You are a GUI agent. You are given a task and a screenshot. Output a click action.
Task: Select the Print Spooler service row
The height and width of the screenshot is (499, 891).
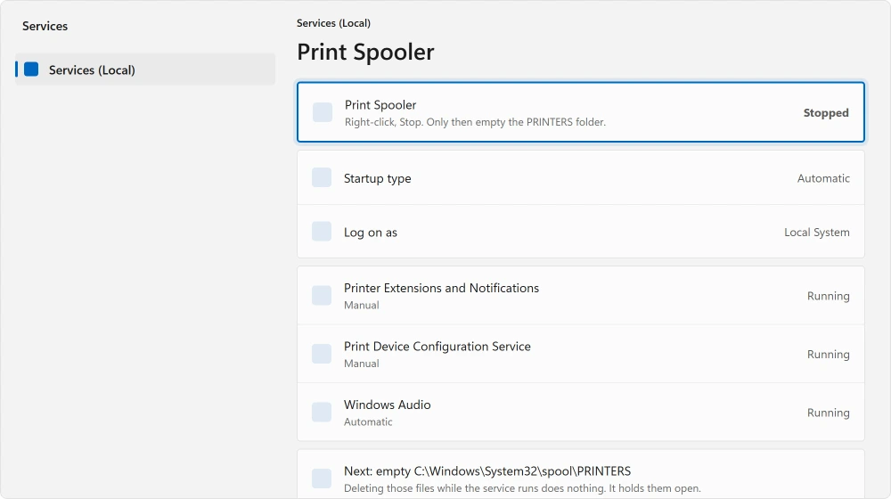tap(581, 112)
